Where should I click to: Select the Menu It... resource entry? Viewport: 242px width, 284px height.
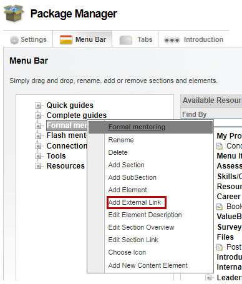(x=229, y=156)
